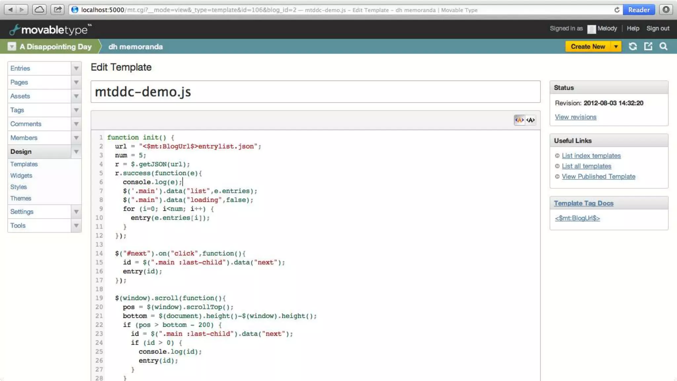677x381 pixels.
Task: Click the browser Back arrow button
Action: pos(10,10)
